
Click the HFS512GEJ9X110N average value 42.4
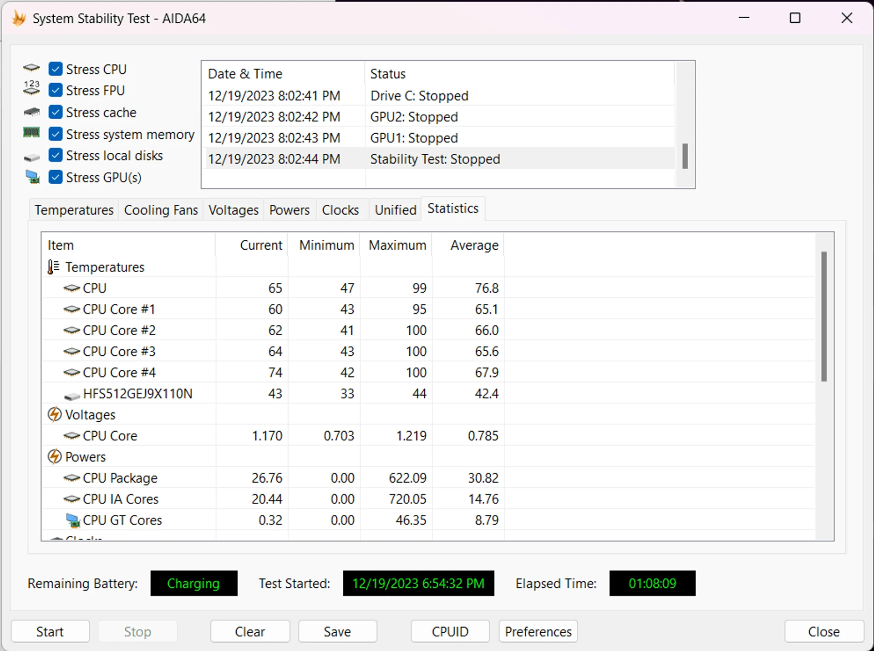click(487, 394)
